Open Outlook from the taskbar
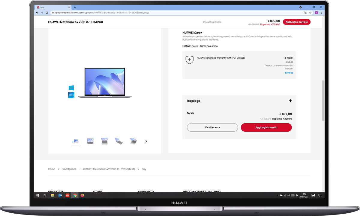Screen dimensions: 360x216 point(60,195)
